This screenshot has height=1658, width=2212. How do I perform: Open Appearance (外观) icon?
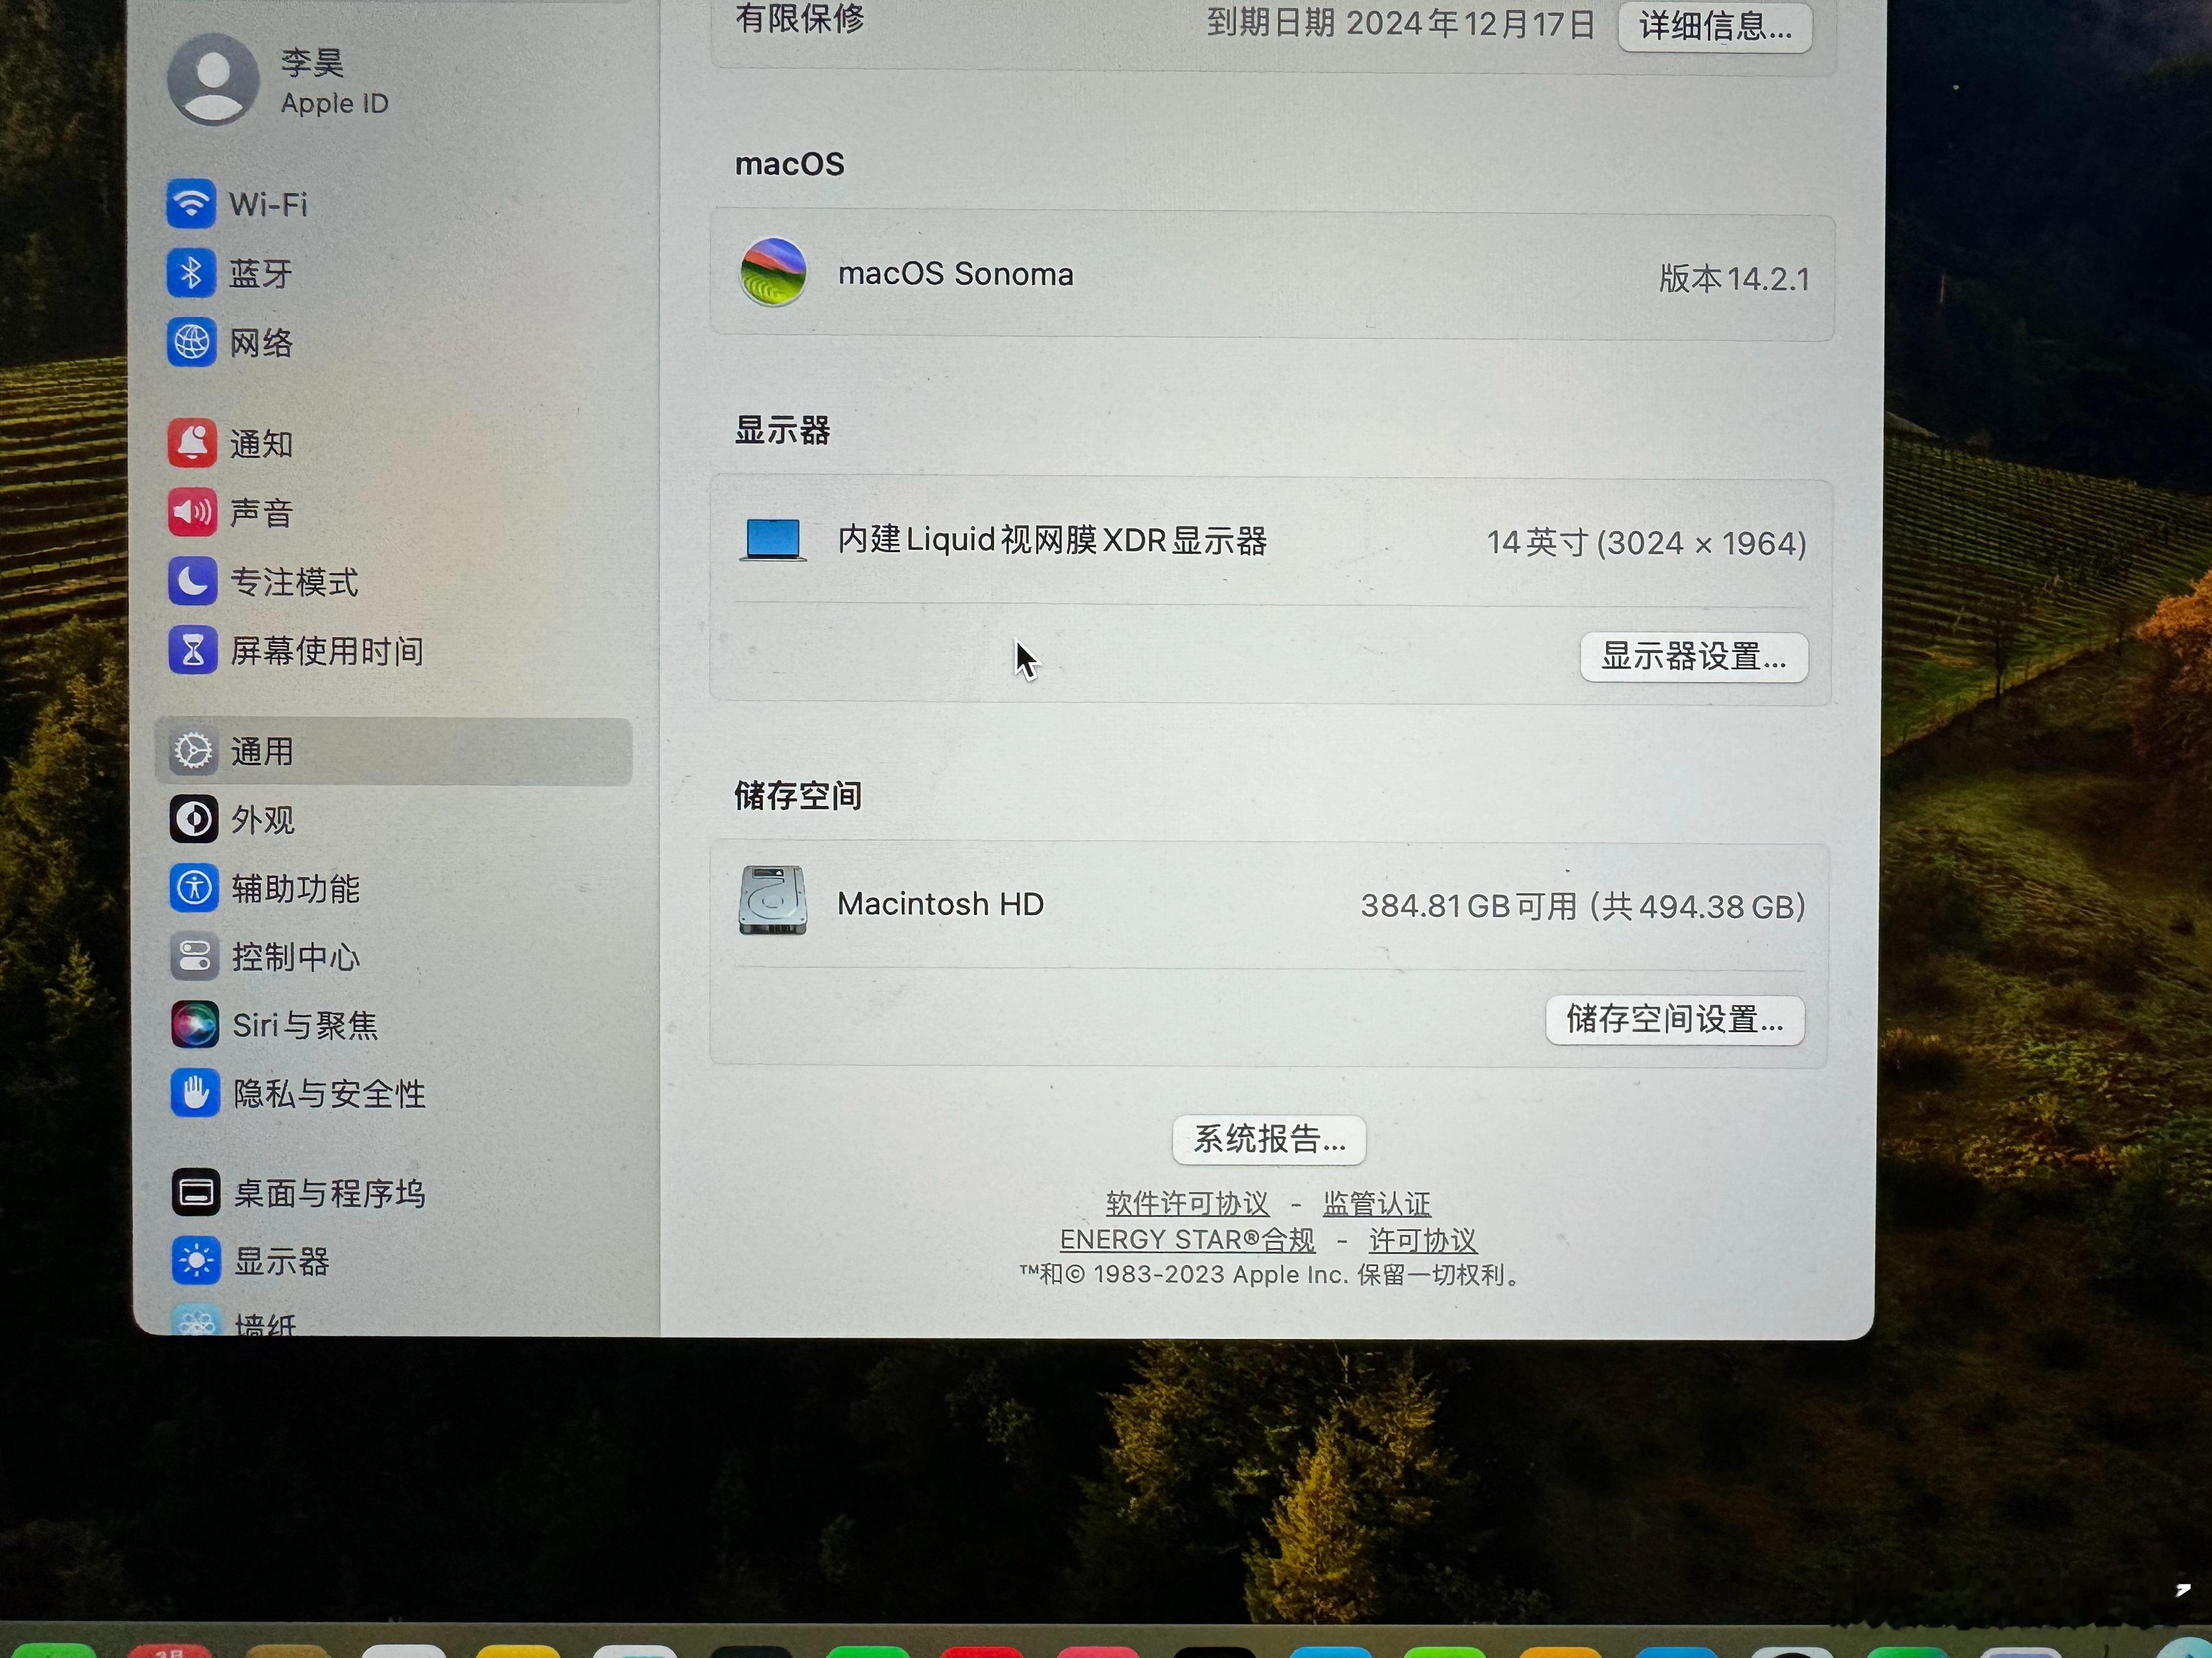194,820
